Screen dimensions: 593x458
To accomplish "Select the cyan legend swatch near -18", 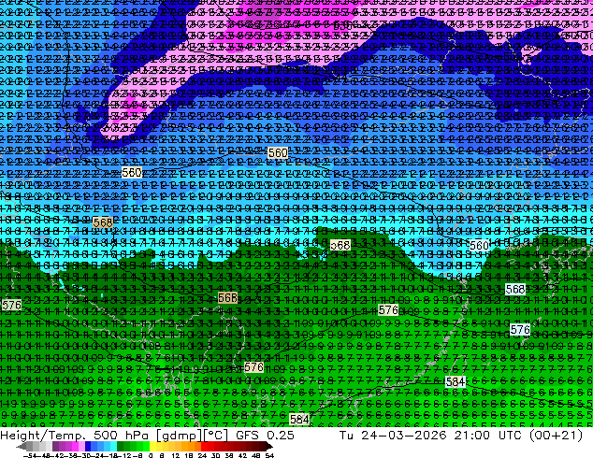I will coord(114,447).
